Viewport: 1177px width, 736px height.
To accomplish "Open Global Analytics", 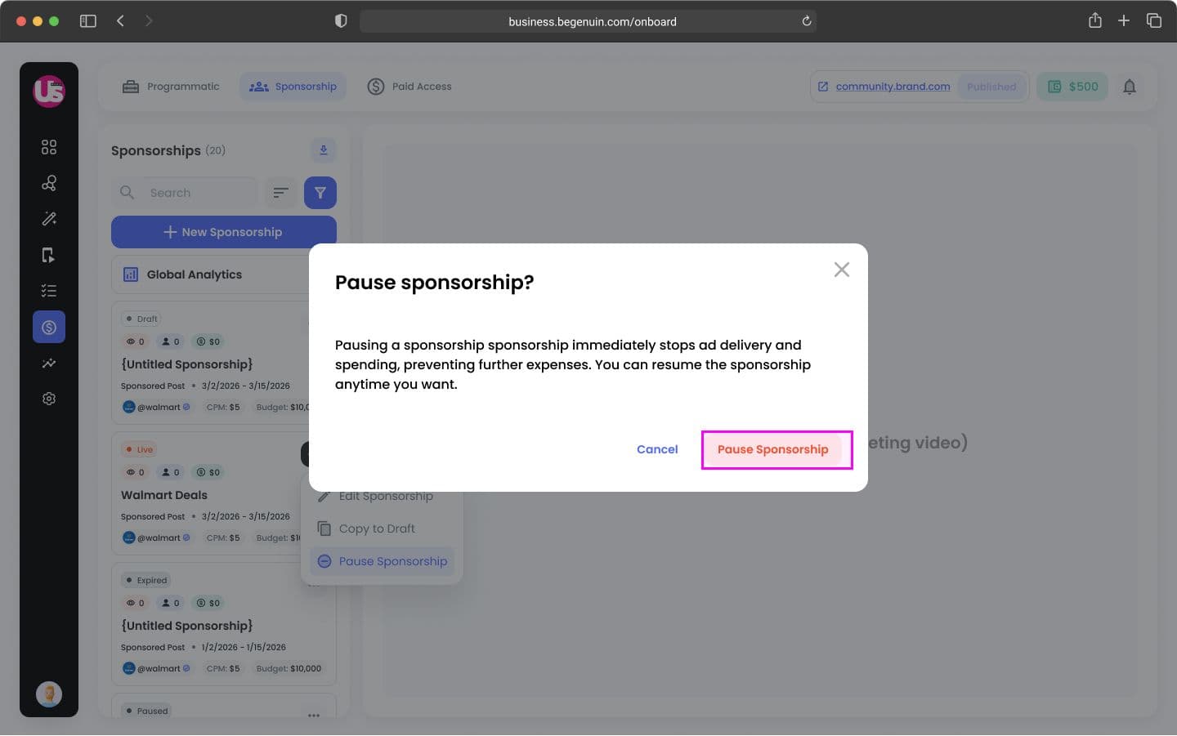I will coord(210,274).
